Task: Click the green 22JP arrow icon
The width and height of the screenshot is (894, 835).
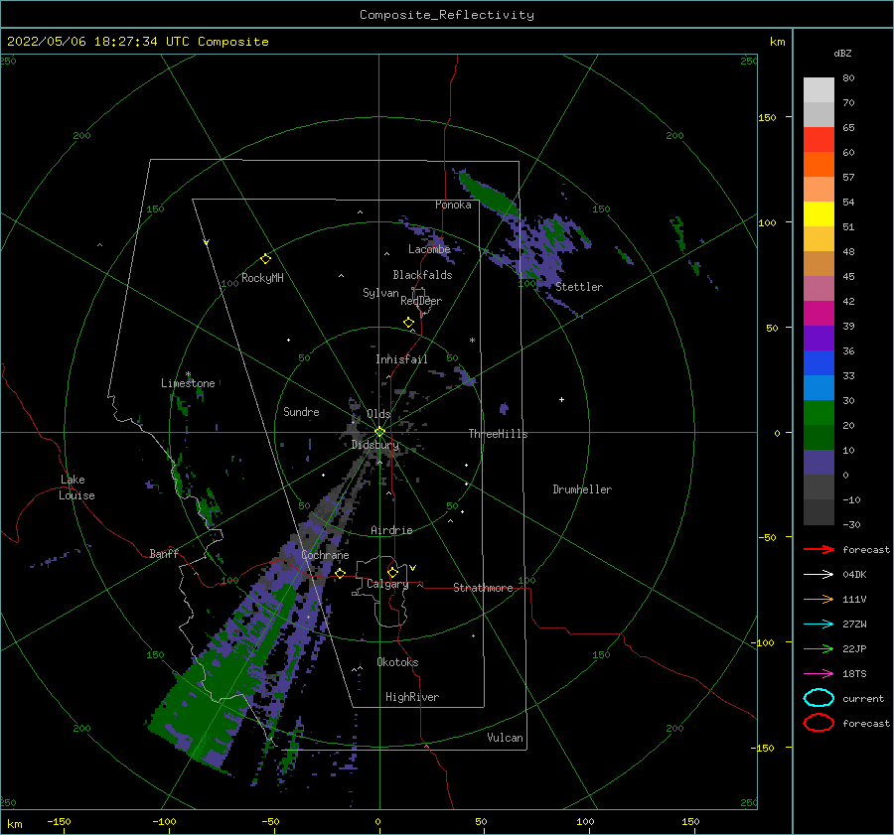Action: pyautogui.click(x=819, y=648)
